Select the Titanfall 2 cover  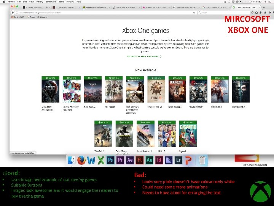pyautogui.click(x=103, y=134)
